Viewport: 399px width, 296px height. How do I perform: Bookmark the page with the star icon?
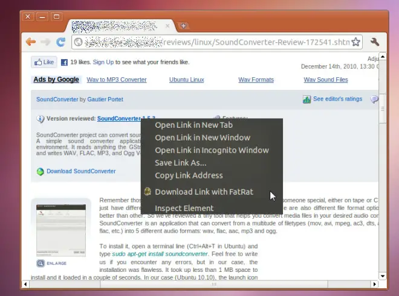click(x=355, y=42)
